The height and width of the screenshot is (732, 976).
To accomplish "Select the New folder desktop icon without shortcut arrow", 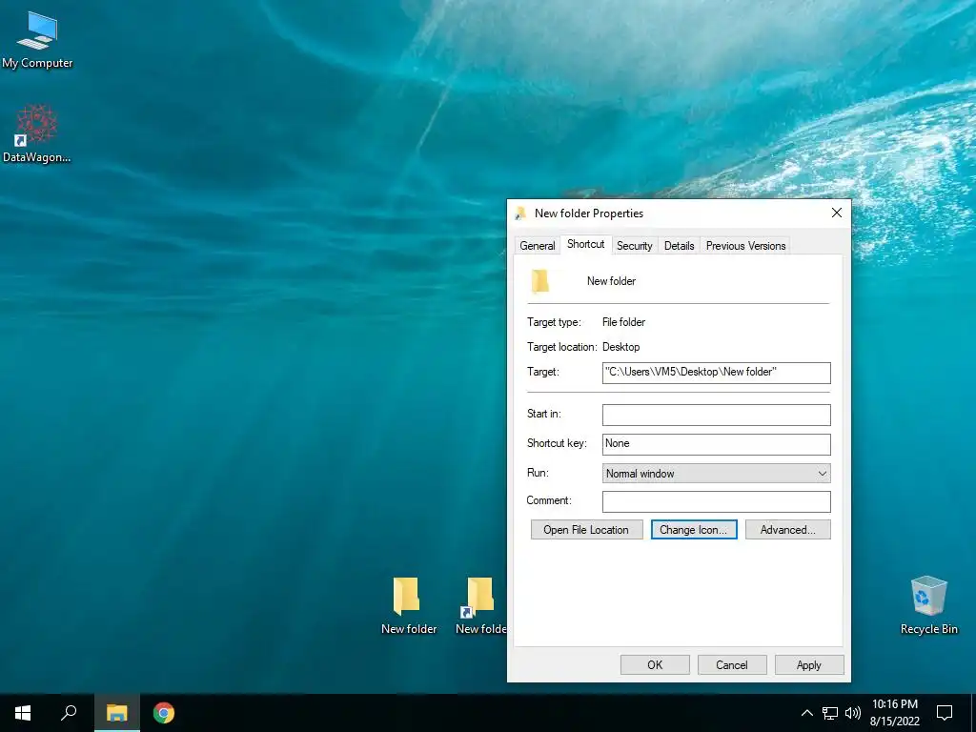I will point(408,605).
